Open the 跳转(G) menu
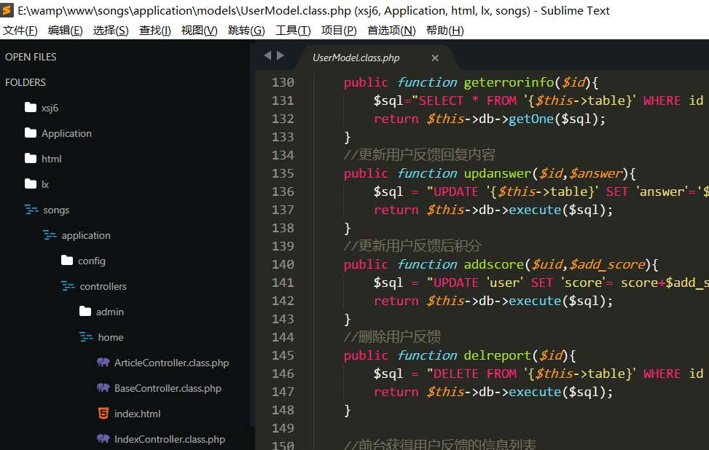709x450 pixels. click(x=246, y=31)
